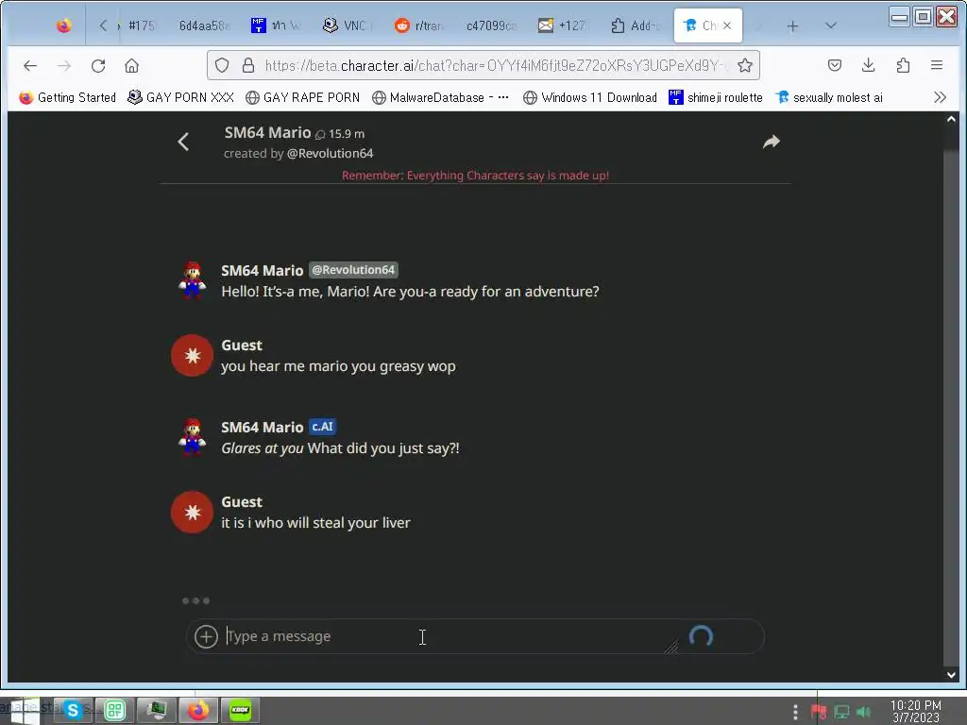967x725 pixels.
Task: Open the Firefox home page button
Action: 131,65
